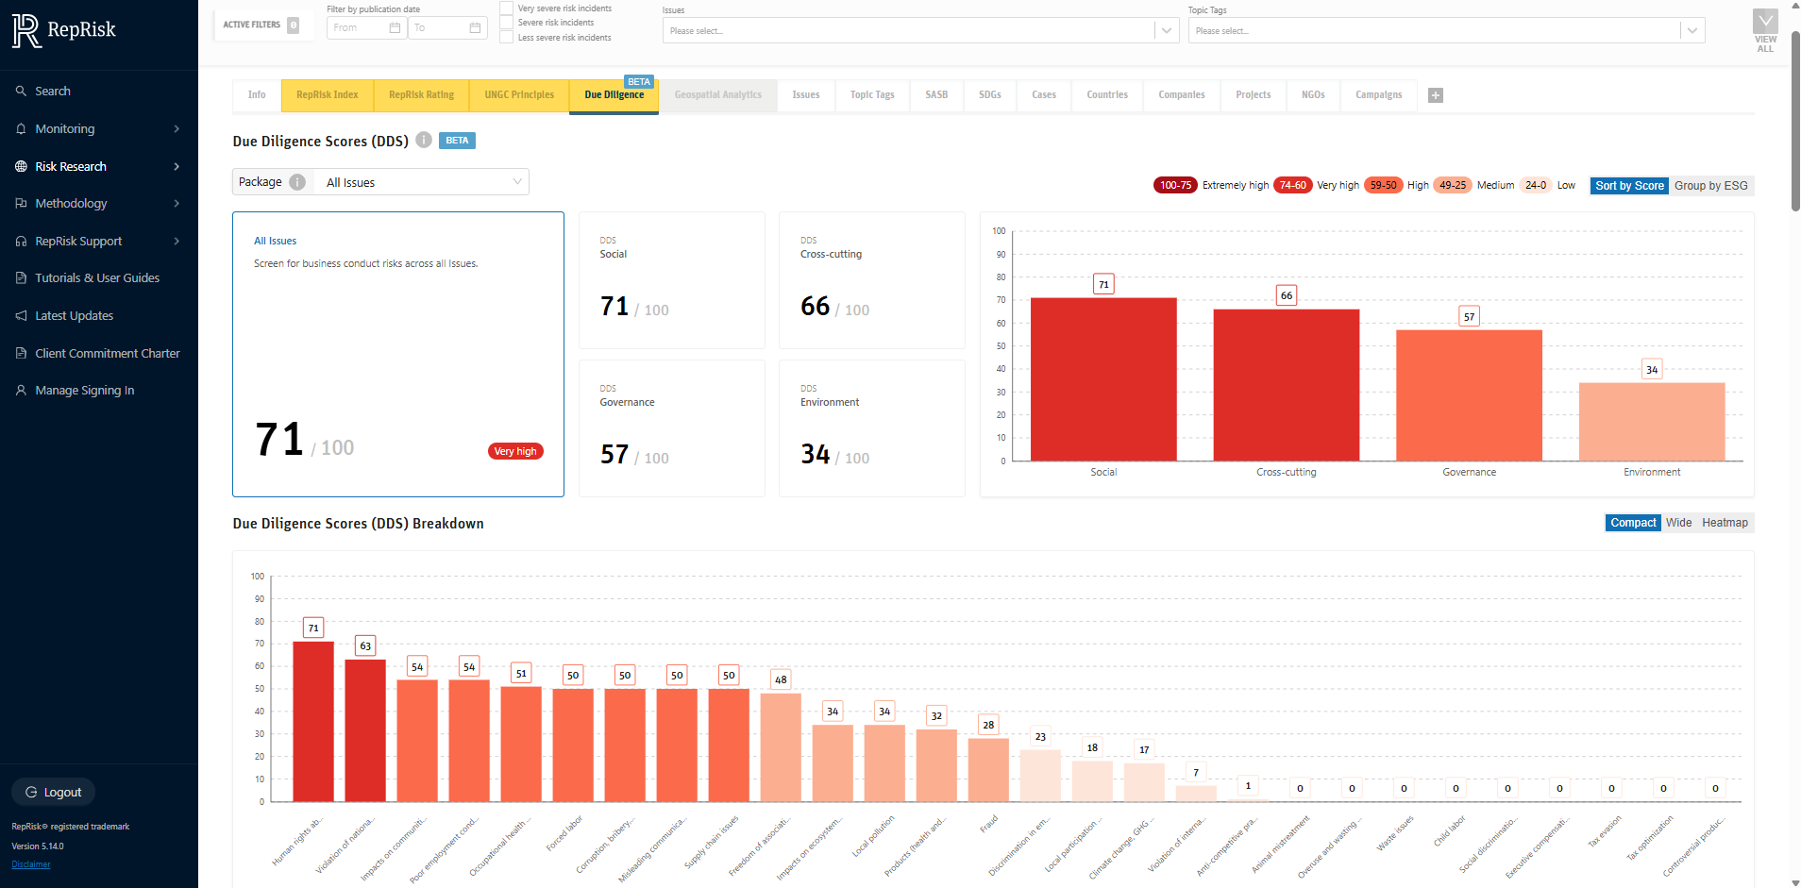This screenshot has height=888, width=1801.
Task: Open the From date calendar icon
Action: 396,28
